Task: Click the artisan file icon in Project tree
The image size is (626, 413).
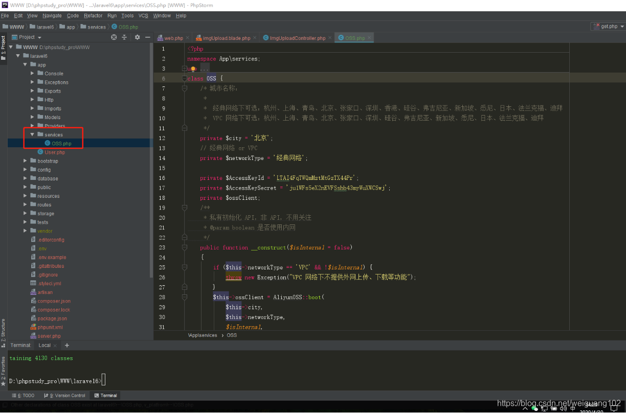Action: coord(33,292)
